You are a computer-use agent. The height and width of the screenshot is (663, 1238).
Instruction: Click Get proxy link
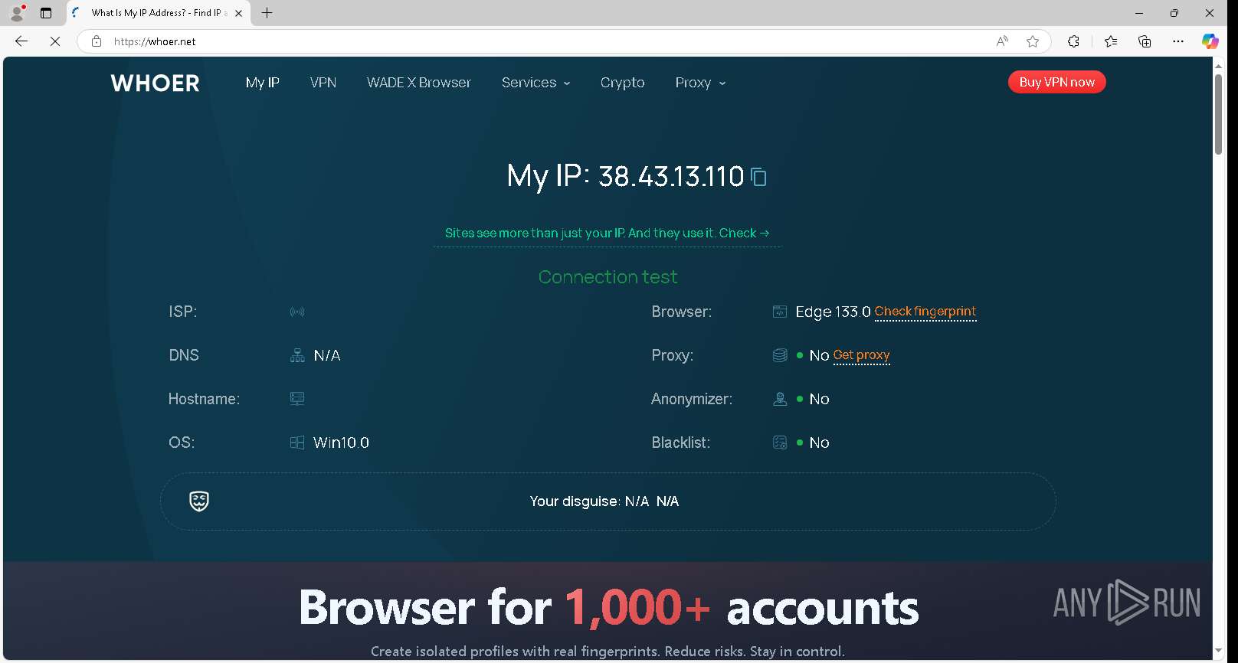(x=861, y=355)
